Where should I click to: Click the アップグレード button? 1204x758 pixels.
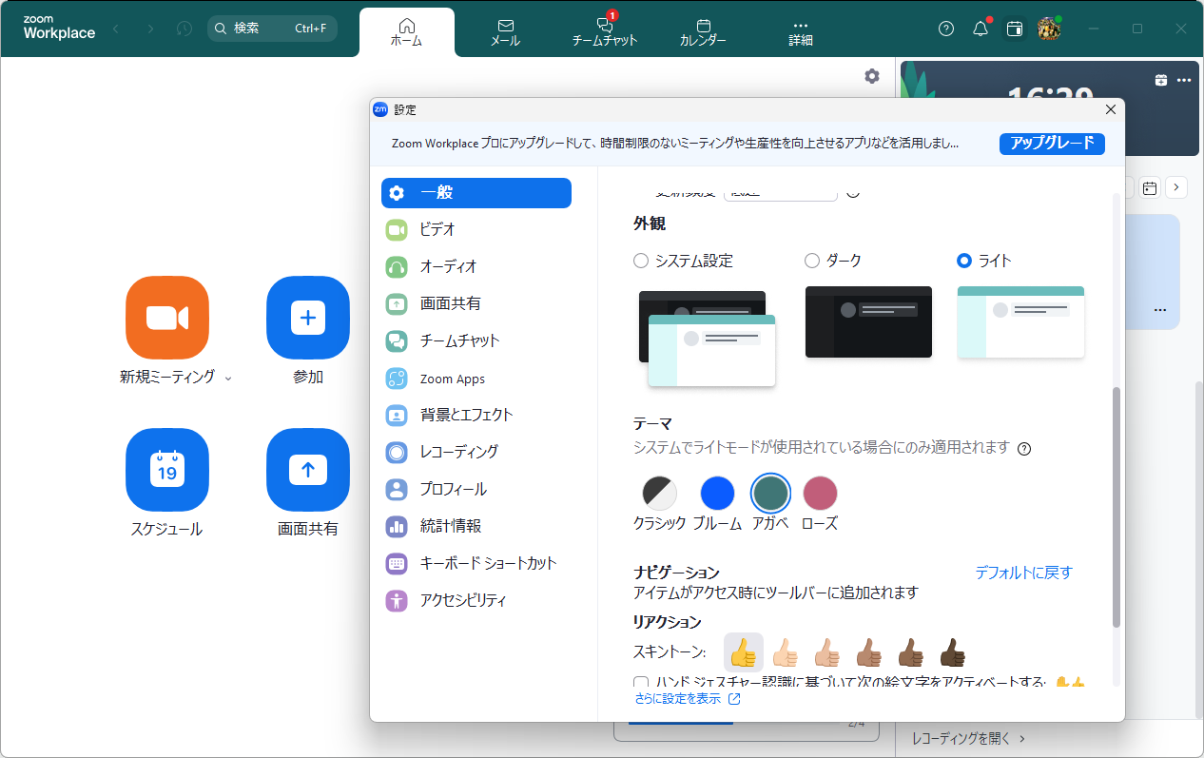click(x=1052, y=144)
